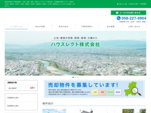Click the 建物 category tag

pyautogui.click(x=103, y=92)
